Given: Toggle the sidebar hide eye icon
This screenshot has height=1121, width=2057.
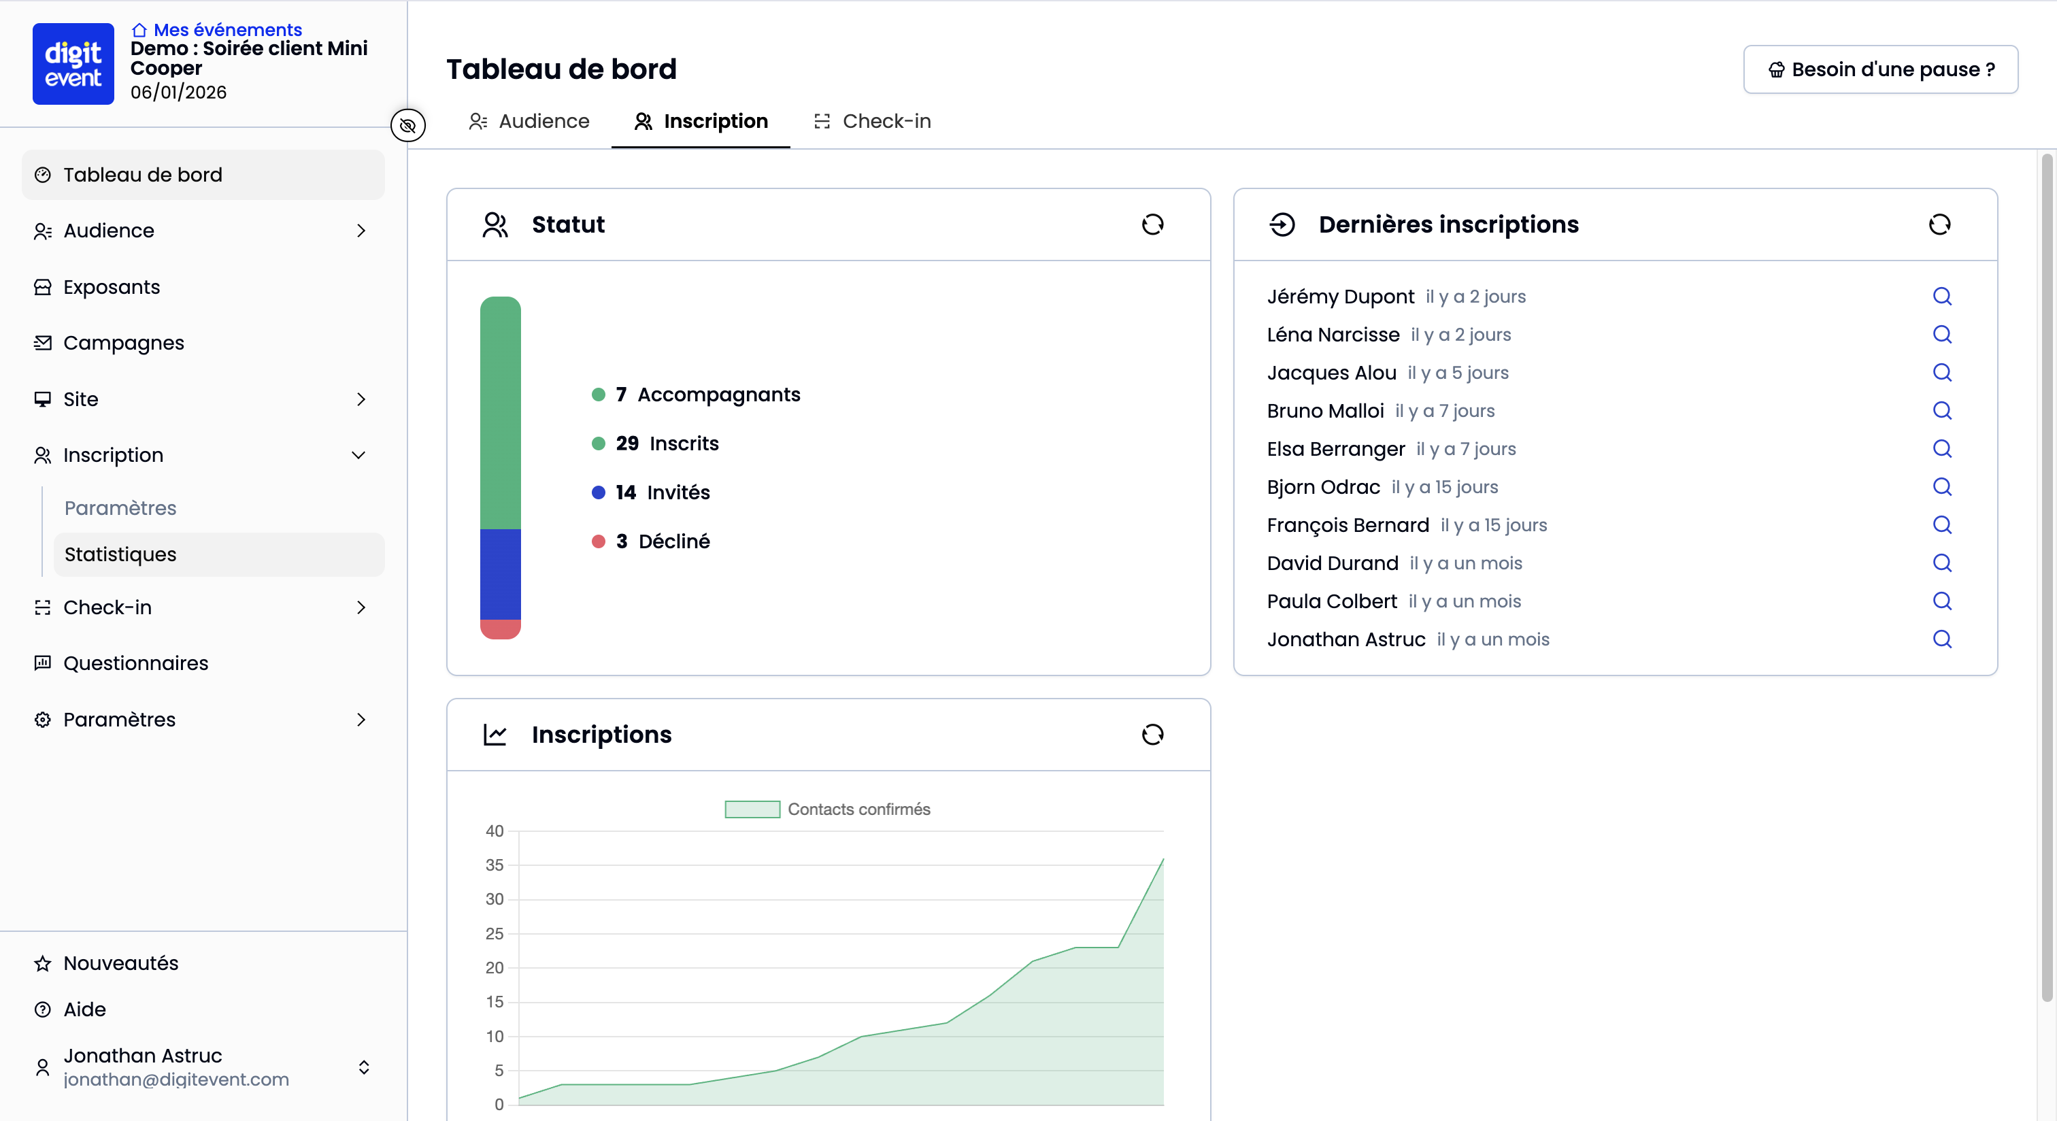Looking at the screenshot, I should 408,125.
